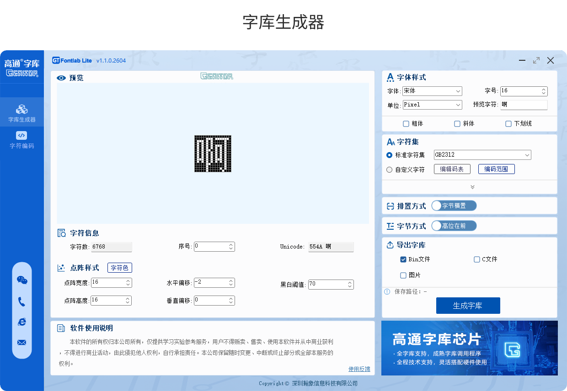Click the 字符编码 code icon
Image resolution: width=567 pixels, height=391 pixels.
[21, 135]
